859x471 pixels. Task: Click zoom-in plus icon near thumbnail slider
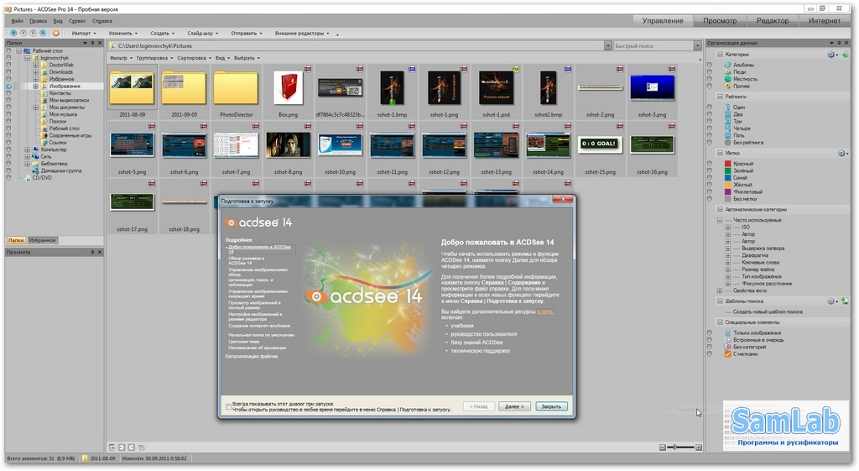coord(699,447)
